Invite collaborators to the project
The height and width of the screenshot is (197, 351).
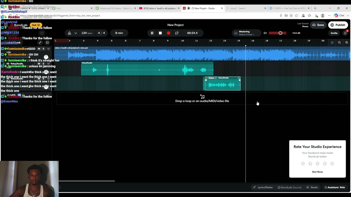[334, 33]
